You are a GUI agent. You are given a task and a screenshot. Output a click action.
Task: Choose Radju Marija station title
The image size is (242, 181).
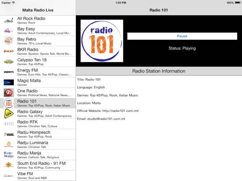(x=29, y=153)
